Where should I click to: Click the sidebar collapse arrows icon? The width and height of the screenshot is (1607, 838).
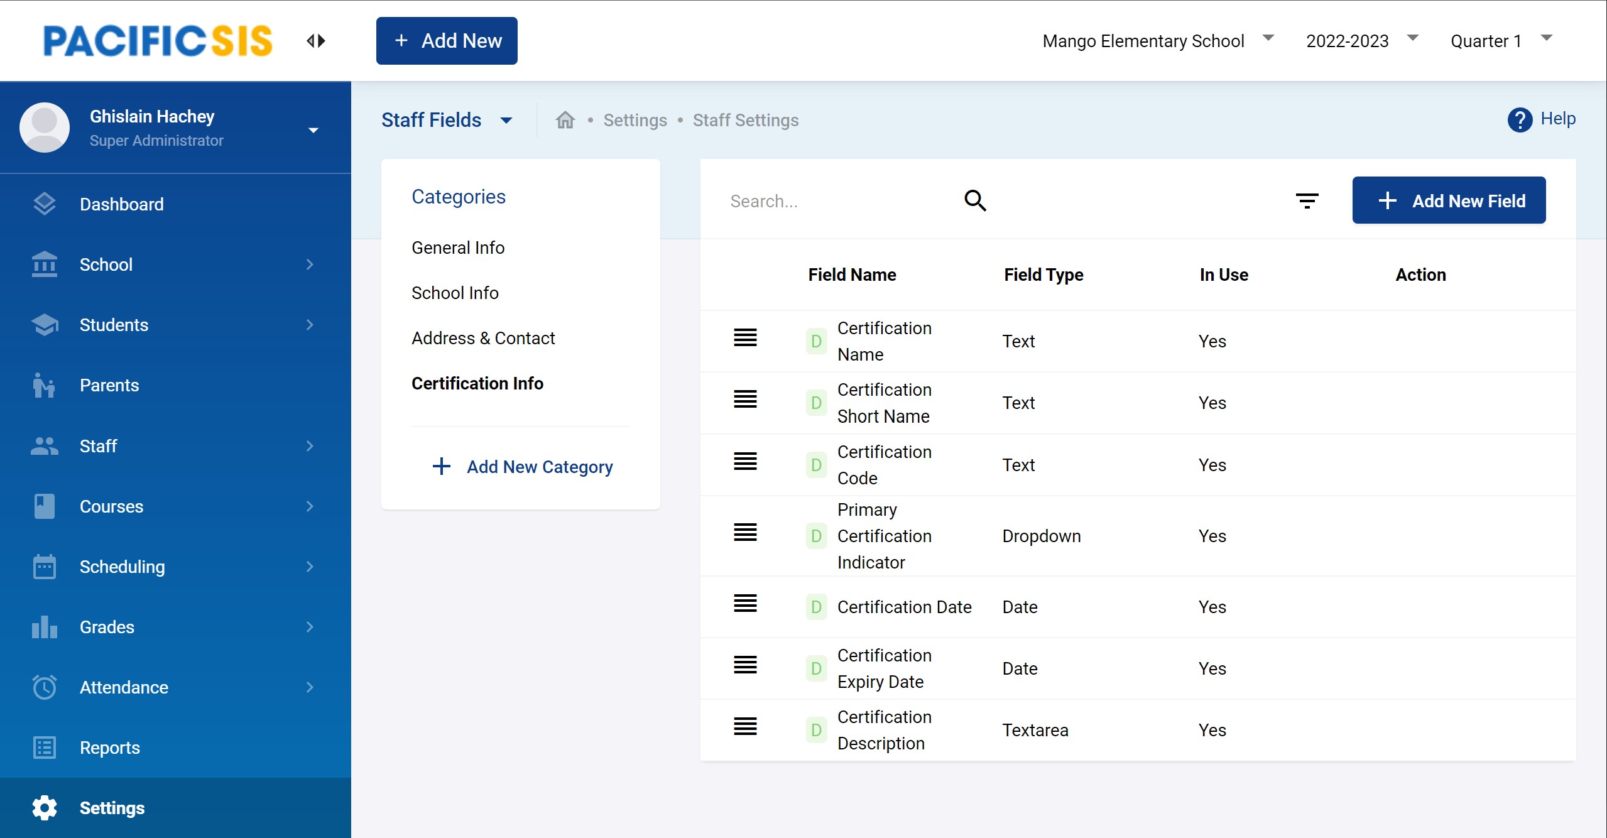click(x=316, y=41)
